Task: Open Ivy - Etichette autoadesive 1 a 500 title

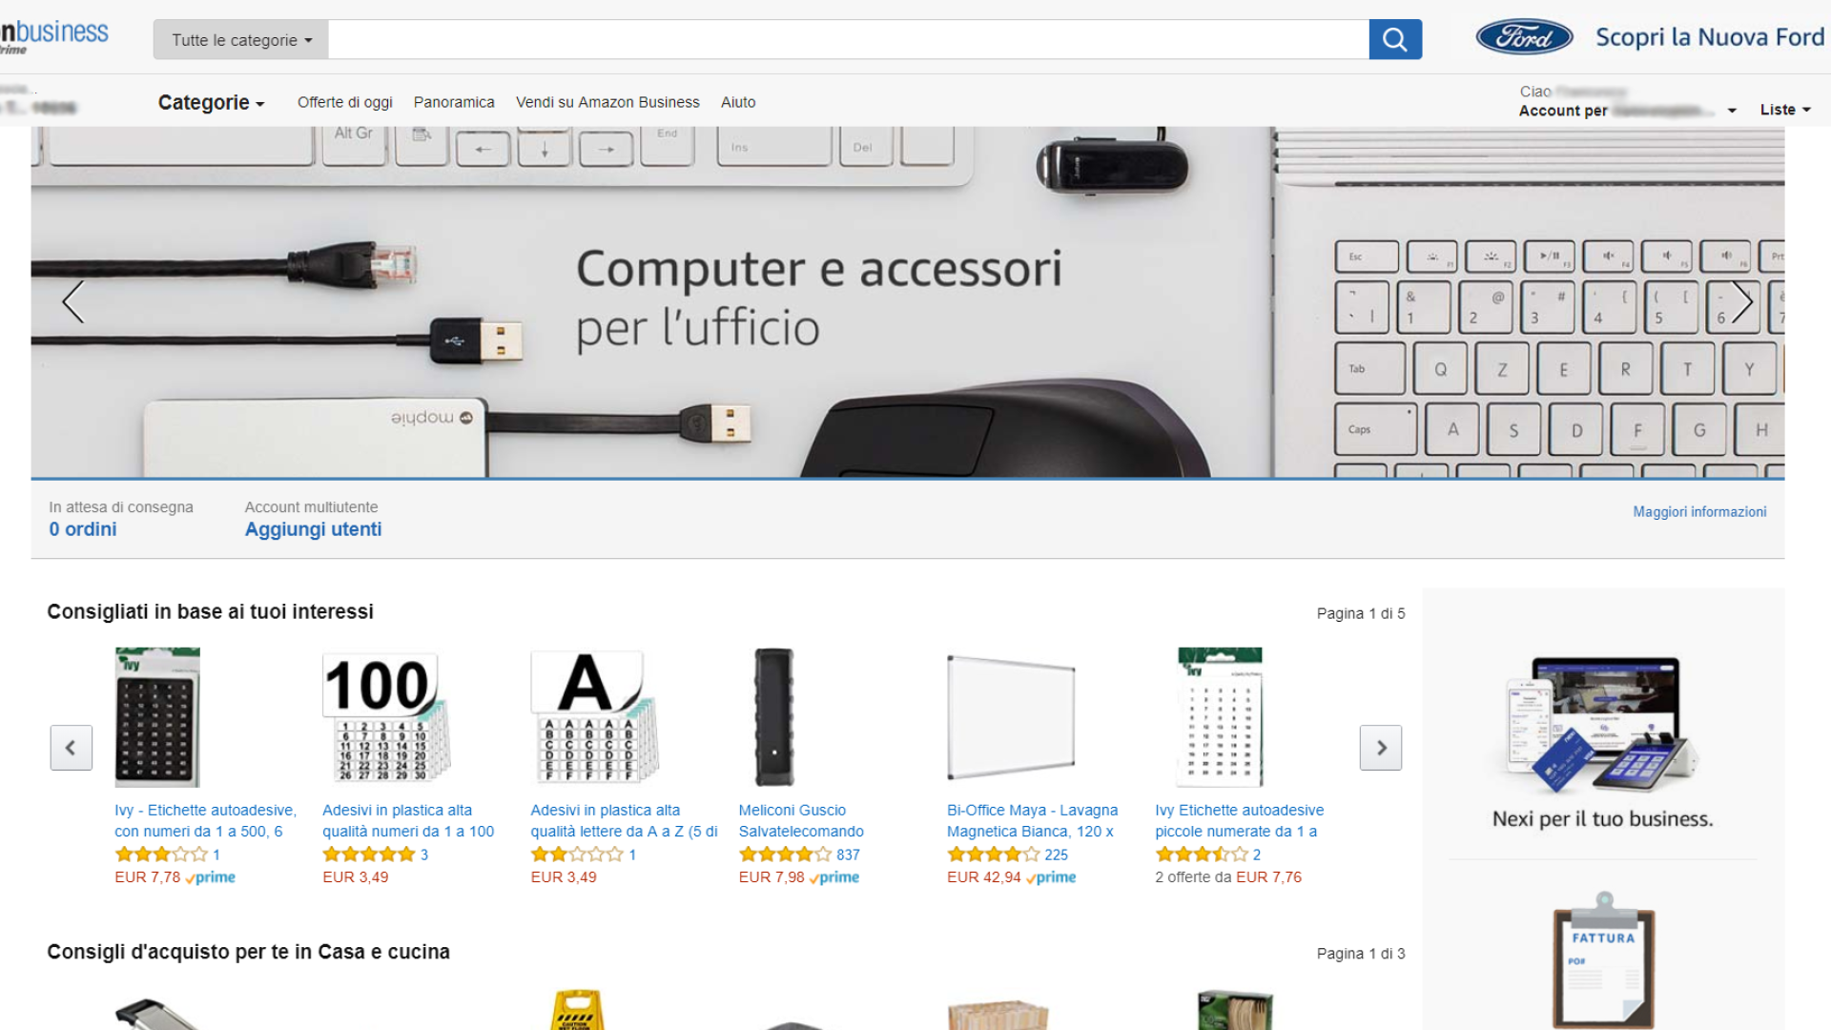Action: pyautogui.click(x=205, y=821)
